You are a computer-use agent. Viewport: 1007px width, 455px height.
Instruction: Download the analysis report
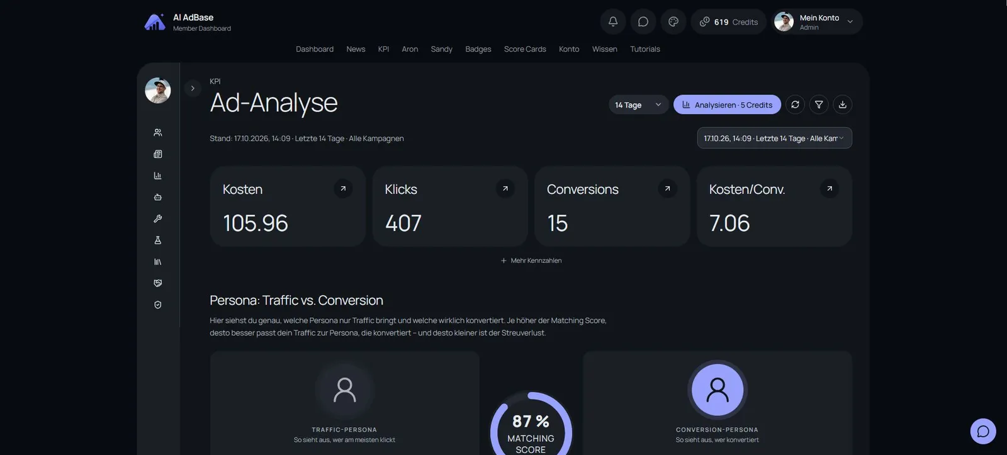pyautogui.click(x=843, y=104)
